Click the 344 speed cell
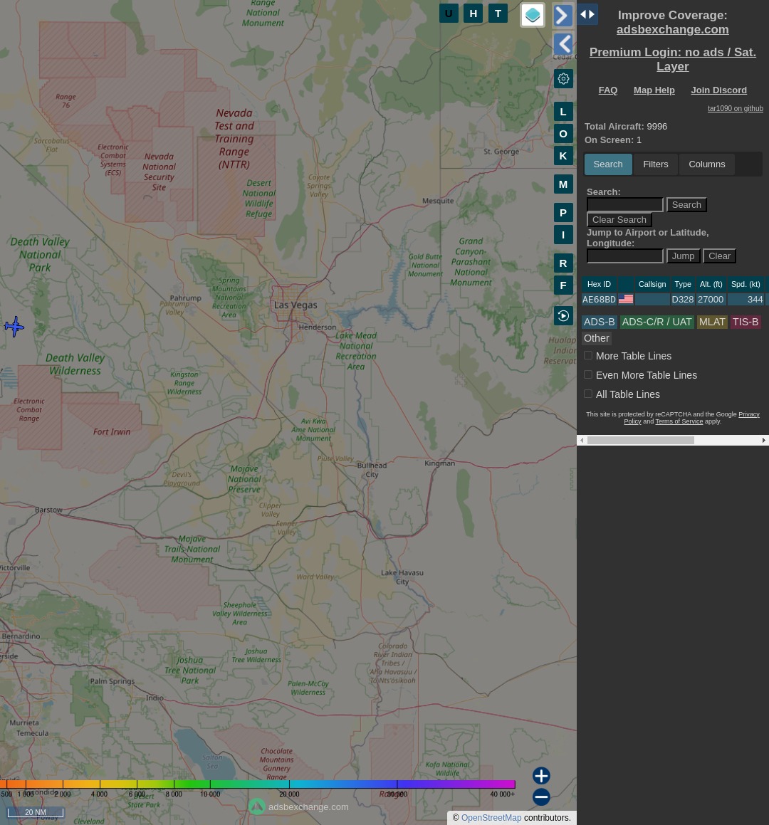This screenshot has height=825, width=769. coord(746,300)
